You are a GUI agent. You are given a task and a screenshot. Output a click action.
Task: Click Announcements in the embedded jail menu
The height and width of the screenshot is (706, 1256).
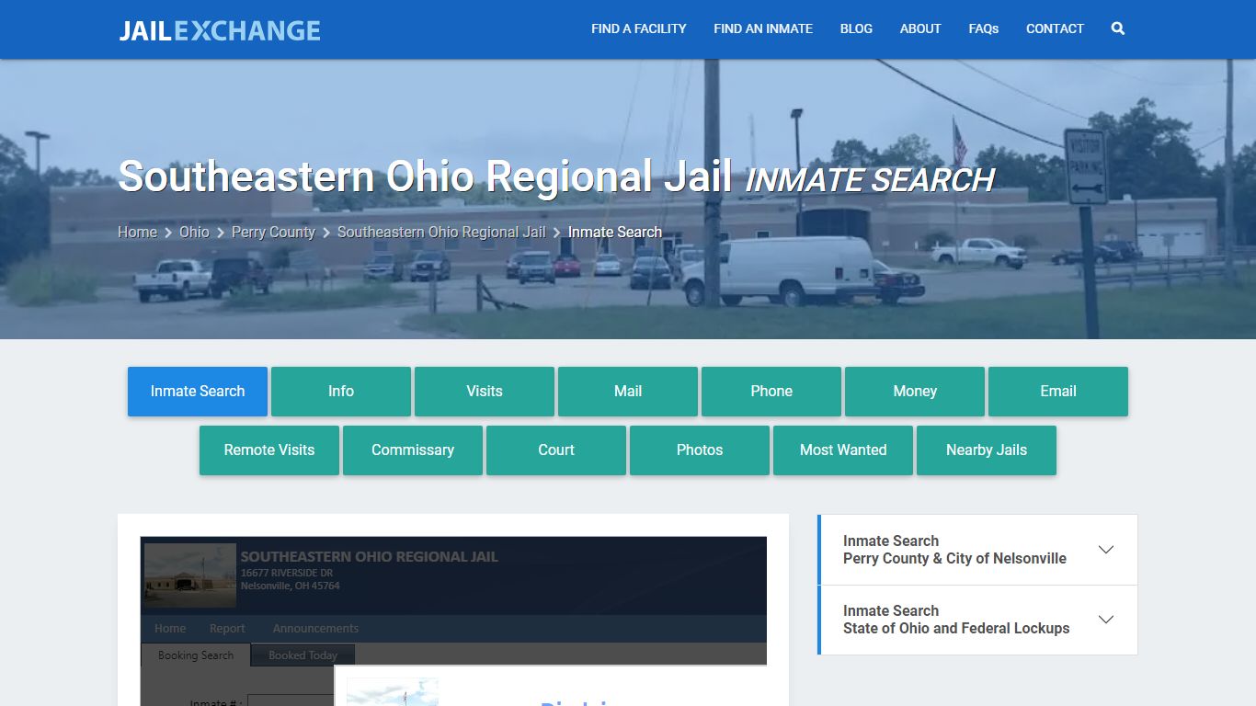click(x=315, y=629)
